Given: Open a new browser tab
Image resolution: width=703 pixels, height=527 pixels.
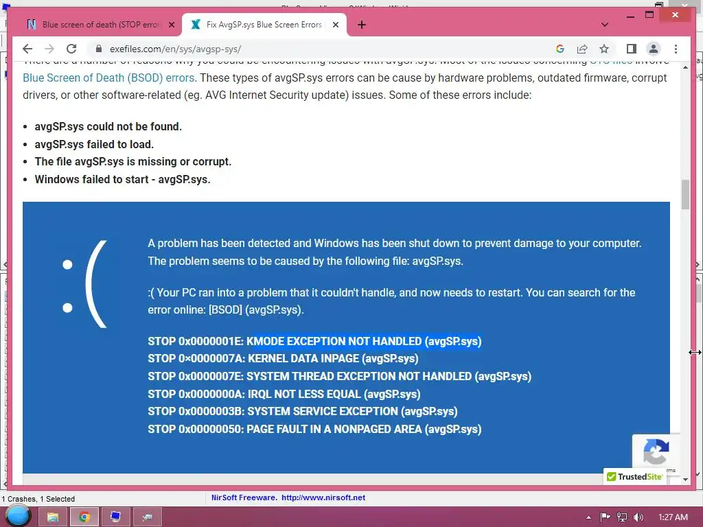Looking at the screenshot, I should [x=362, y=25].
